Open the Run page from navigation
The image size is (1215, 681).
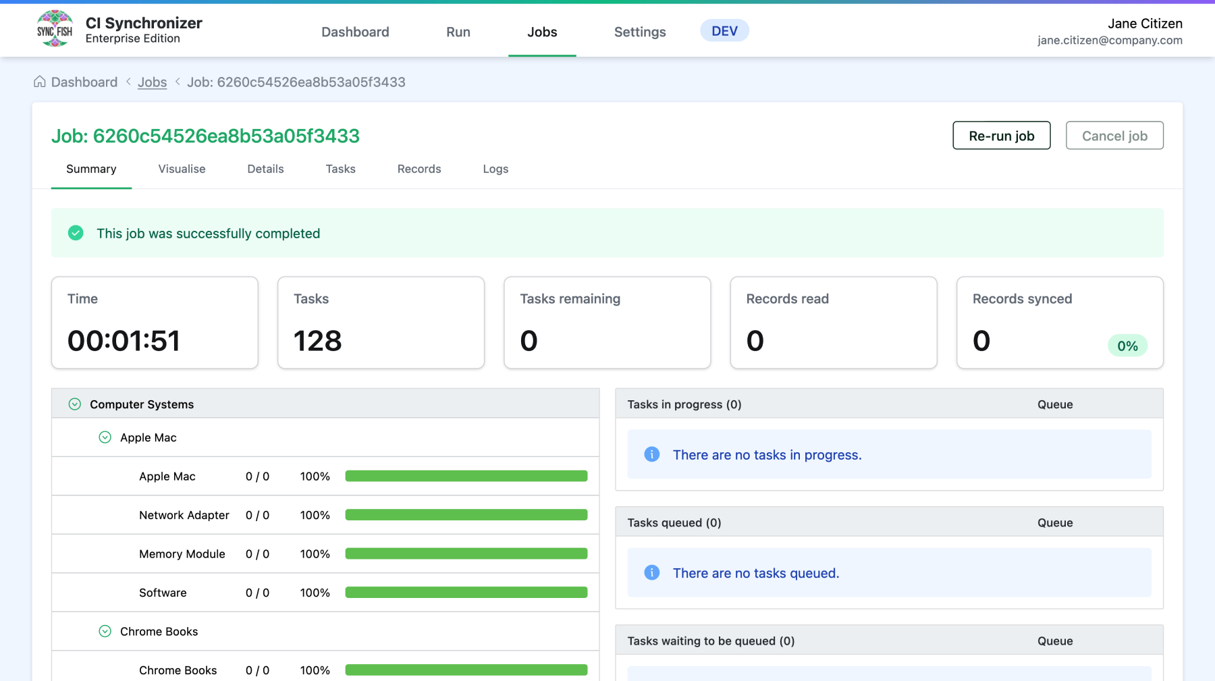(x=458, y=32)
